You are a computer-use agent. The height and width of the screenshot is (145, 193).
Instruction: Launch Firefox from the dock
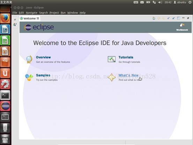tap(5, 18)
